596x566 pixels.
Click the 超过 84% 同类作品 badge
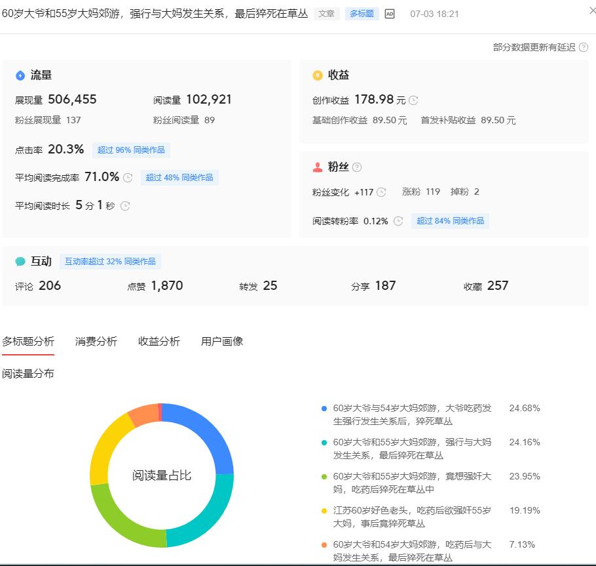(x=450, y=221)
